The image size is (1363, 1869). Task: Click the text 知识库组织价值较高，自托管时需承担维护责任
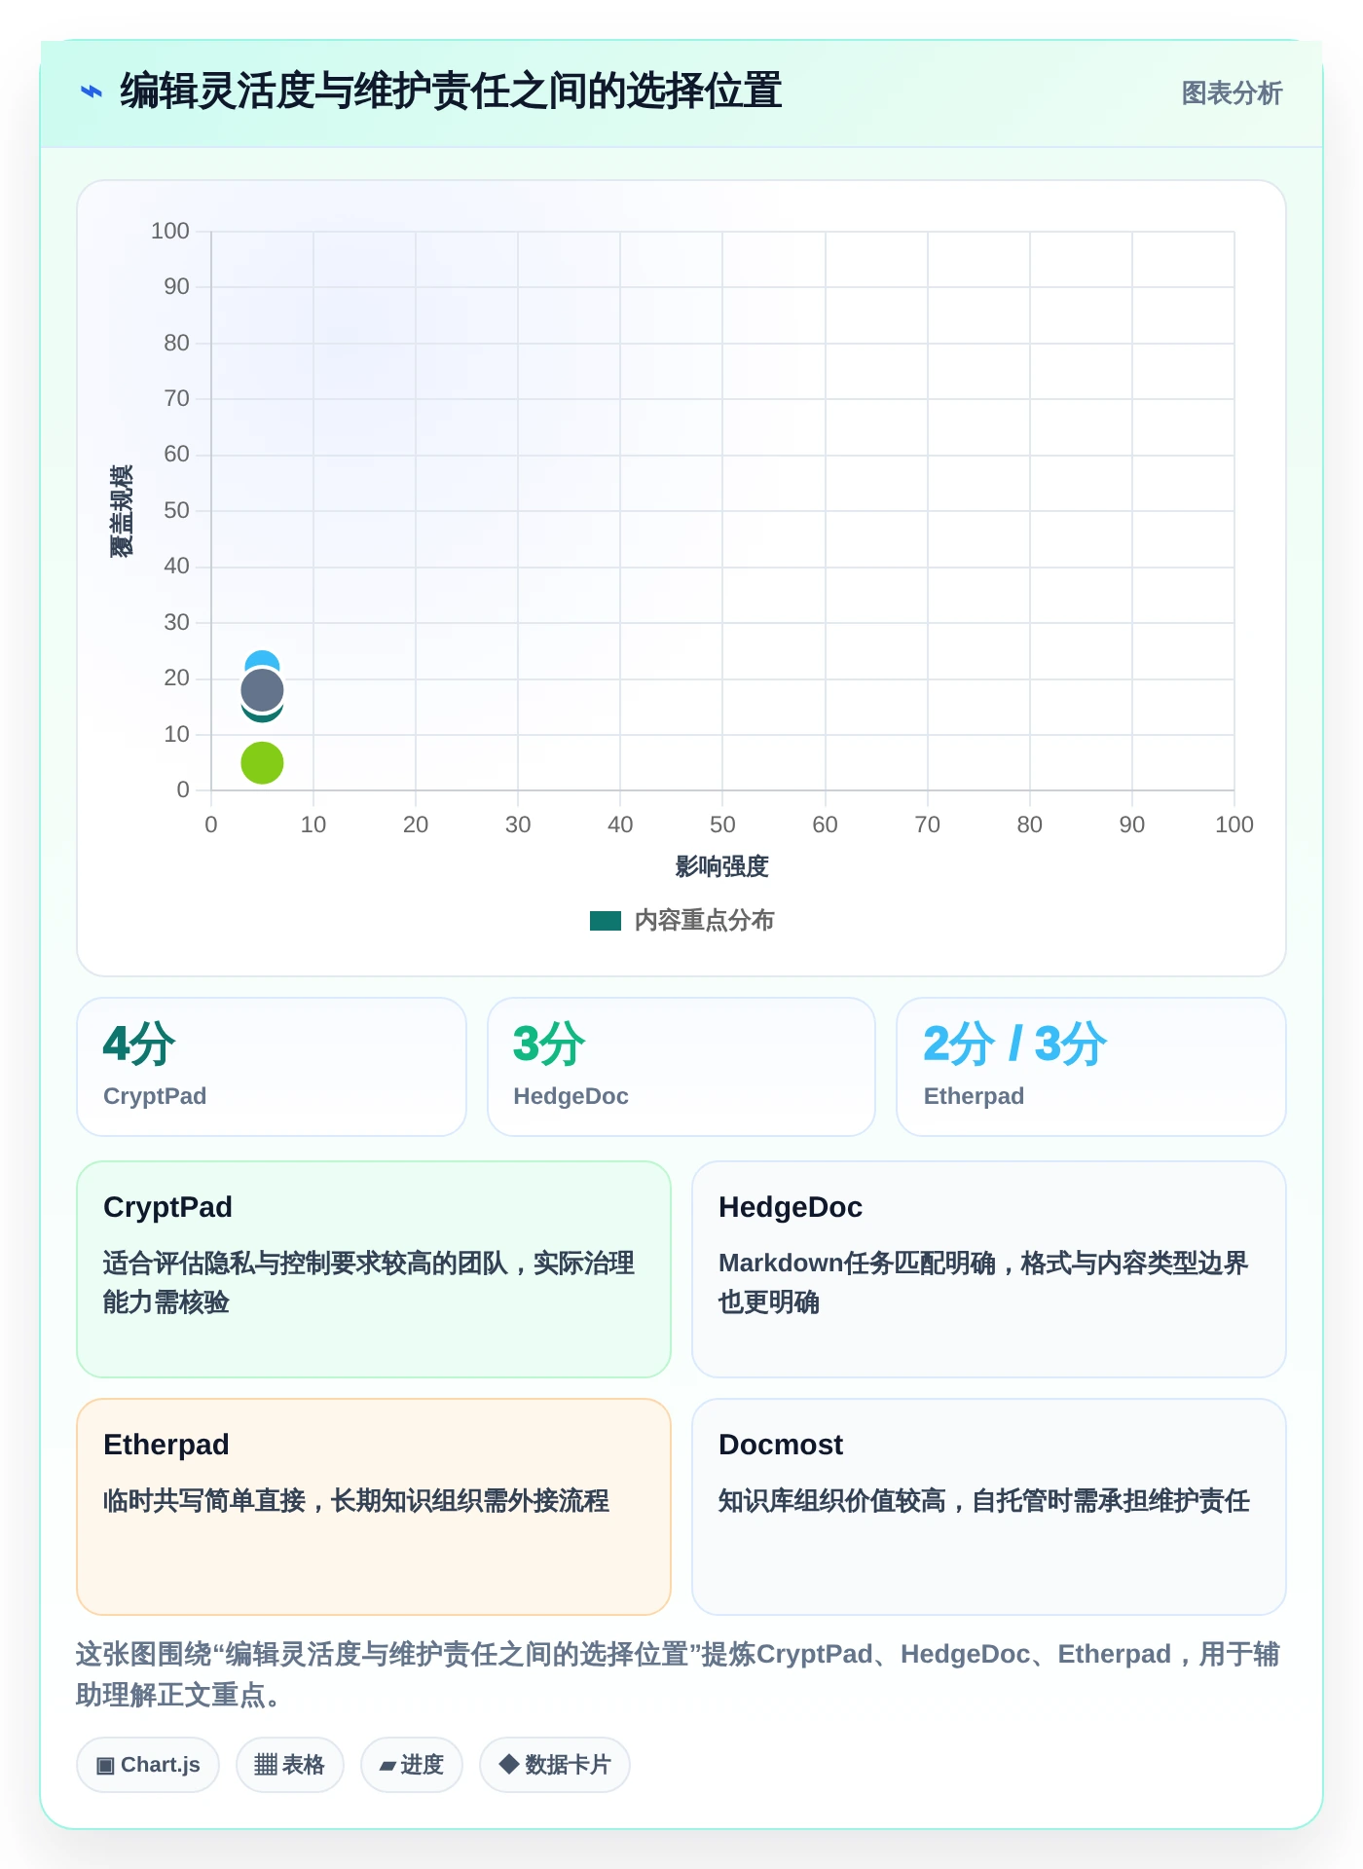point(984,1501)
